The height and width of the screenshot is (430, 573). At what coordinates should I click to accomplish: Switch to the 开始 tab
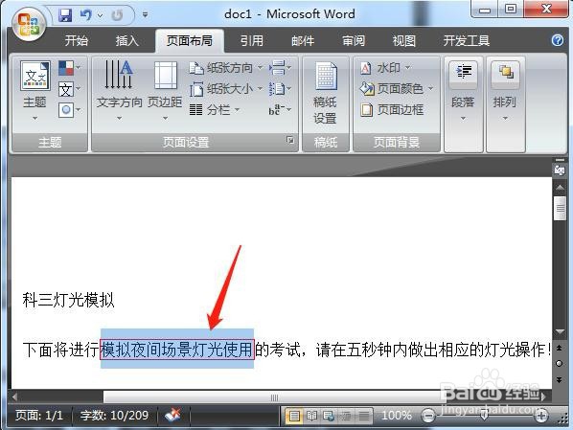tap(77, 40)
